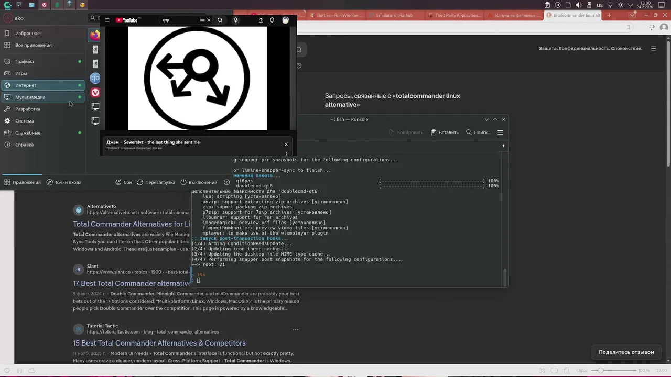Open YouTube notifications bell
The image size is (671, 377).
pos(272,20)
